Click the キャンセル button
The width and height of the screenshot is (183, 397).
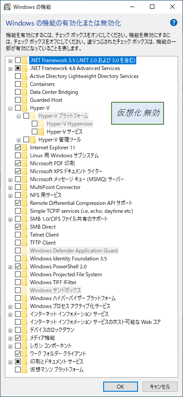(160, 386)
